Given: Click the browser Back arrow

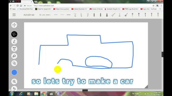Looking at the screenshot, I should 11,6.
